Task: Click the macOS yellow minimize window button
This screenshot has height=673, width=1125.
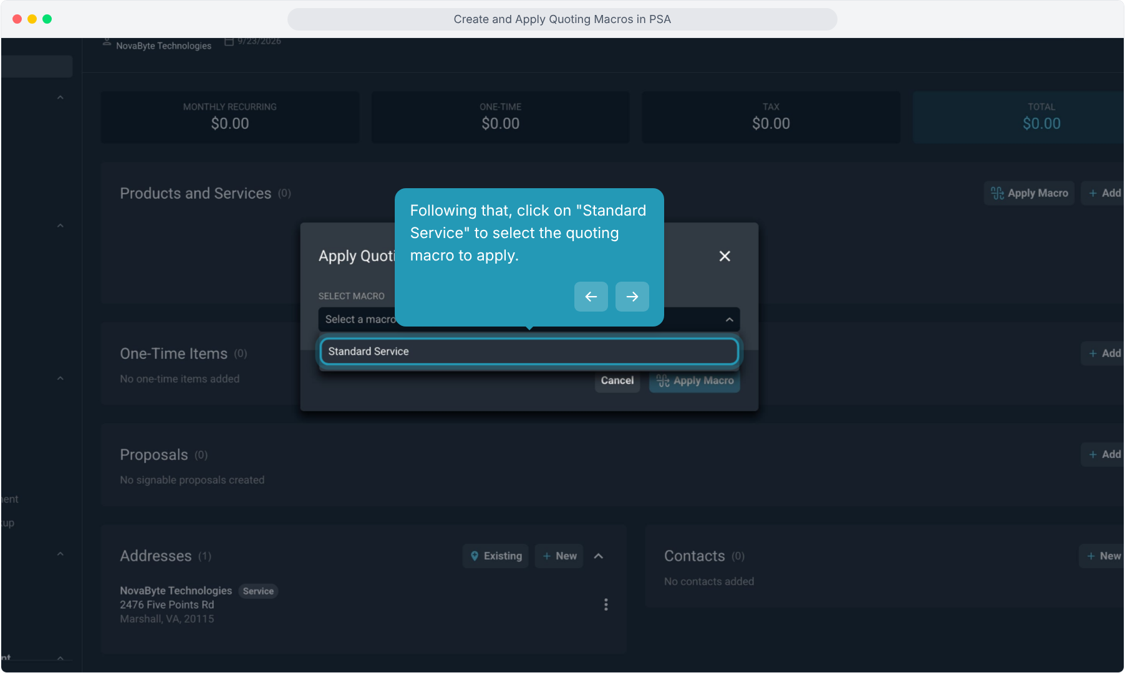Action: (x=32, y=19)
